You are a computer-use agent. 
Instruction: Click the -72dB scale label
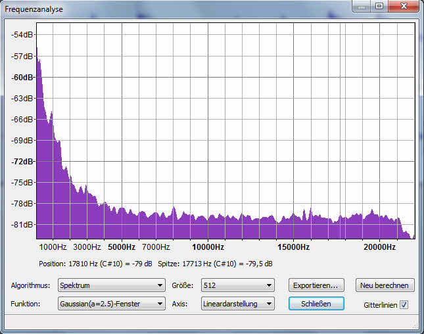coord(22,162)
